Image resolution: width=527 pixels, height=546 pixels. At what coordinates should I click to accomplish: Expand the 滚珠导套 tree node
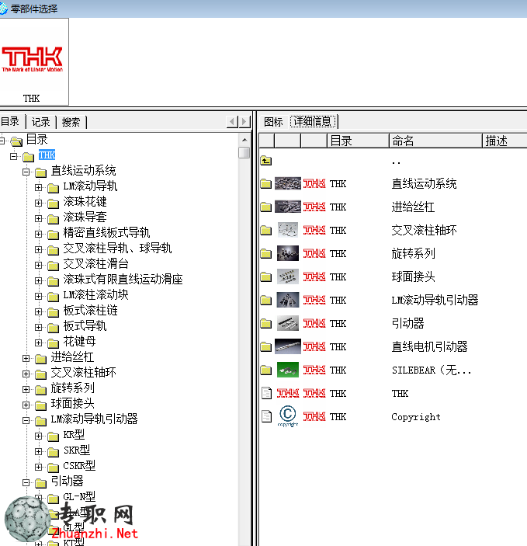click(x=38, y=218)
